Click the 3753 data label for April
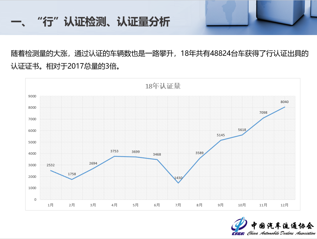 (114, 151)
